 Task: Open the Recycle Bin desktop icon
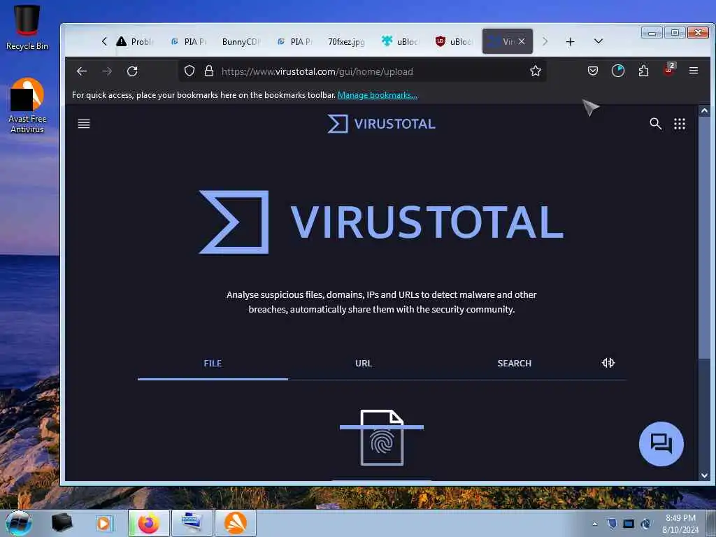click(27, 27)
